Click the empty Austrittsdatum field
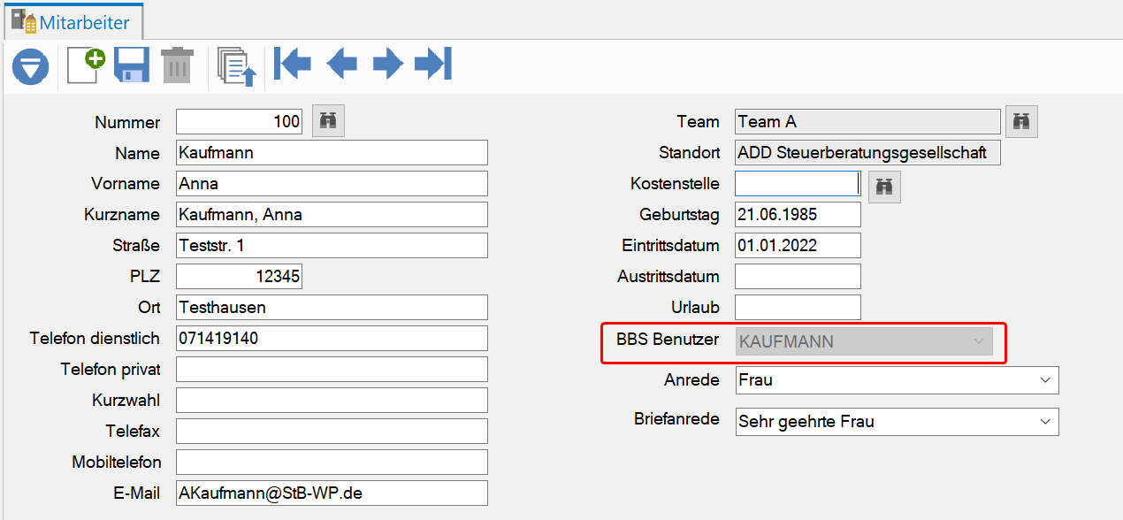The height and width of the screenshot is (520, 1123). [x=798, y=277]
